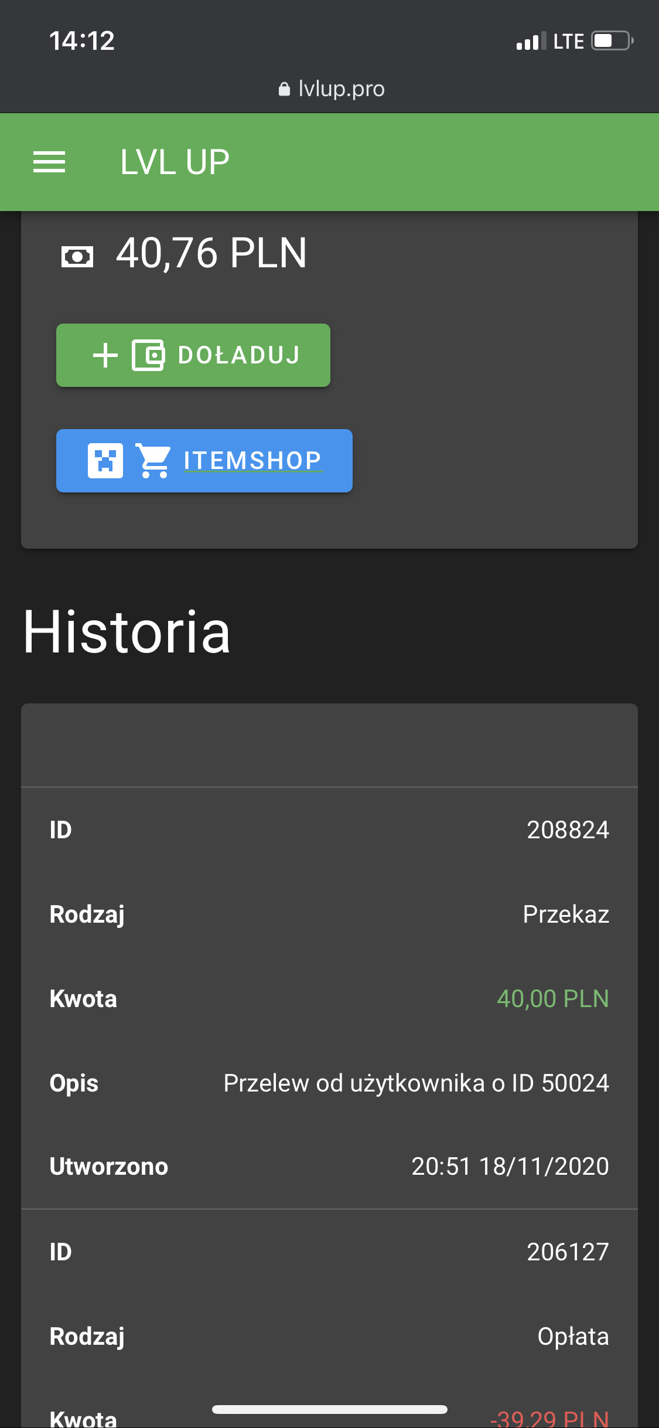This screenshot has width=659, height=1428.
Task: Tap the cellular signal bars
Action: tap(531, 41)
